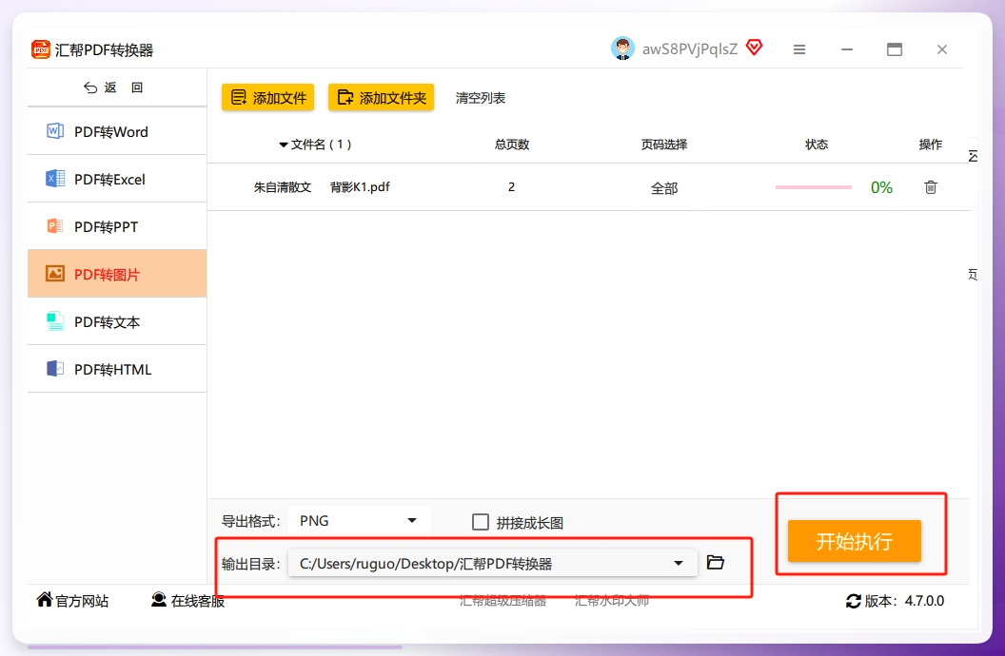Expand the 输出目录 path dropdown arrow
The width and height of the screenshot is (1005, 656).
pos(679,563)
